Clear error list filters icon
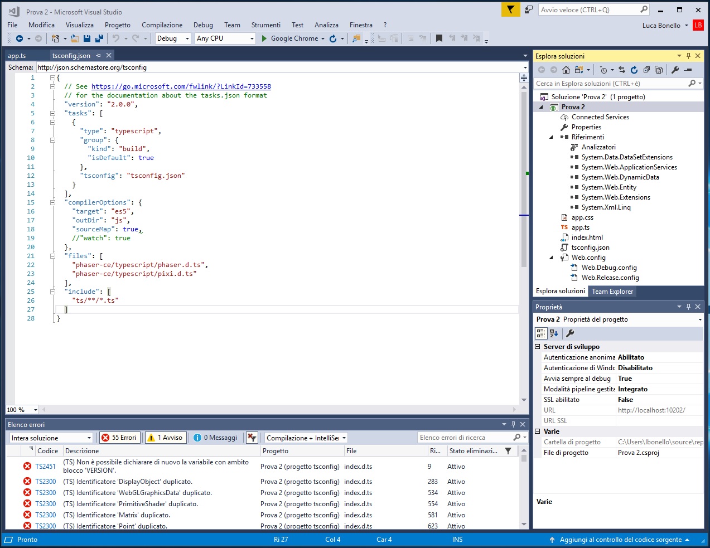710x548 pixels. (252, 438)
